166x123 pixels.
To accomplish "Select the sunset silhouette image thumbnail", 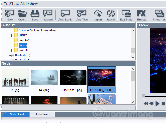I will pos(73,101).
